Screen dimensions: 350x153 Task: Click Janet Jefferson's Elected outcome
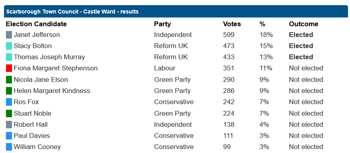tap(301, 35)
